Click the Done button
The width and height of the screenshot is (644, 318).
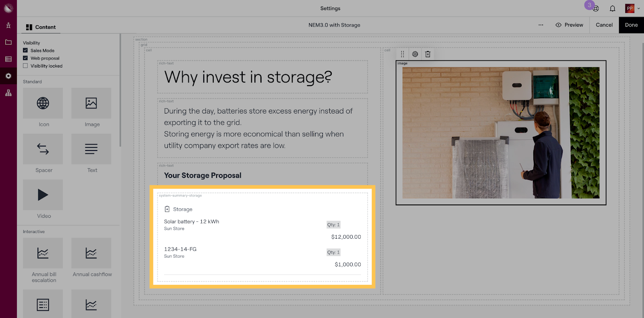pos(631,25)
